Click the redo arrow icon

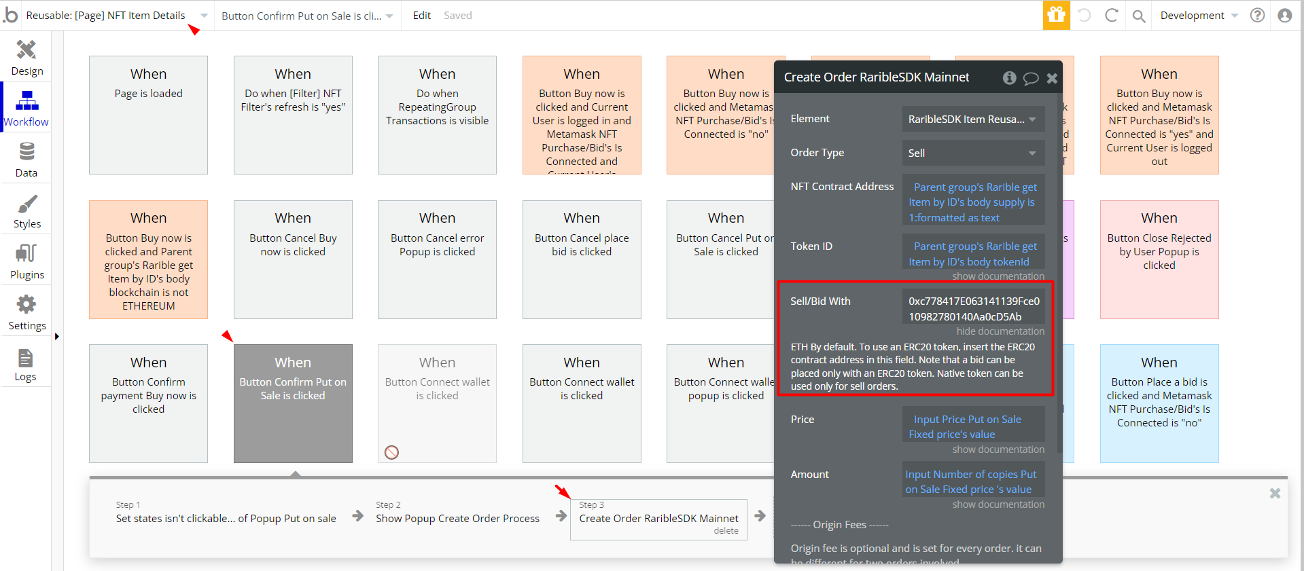(x=1112, y=15)
